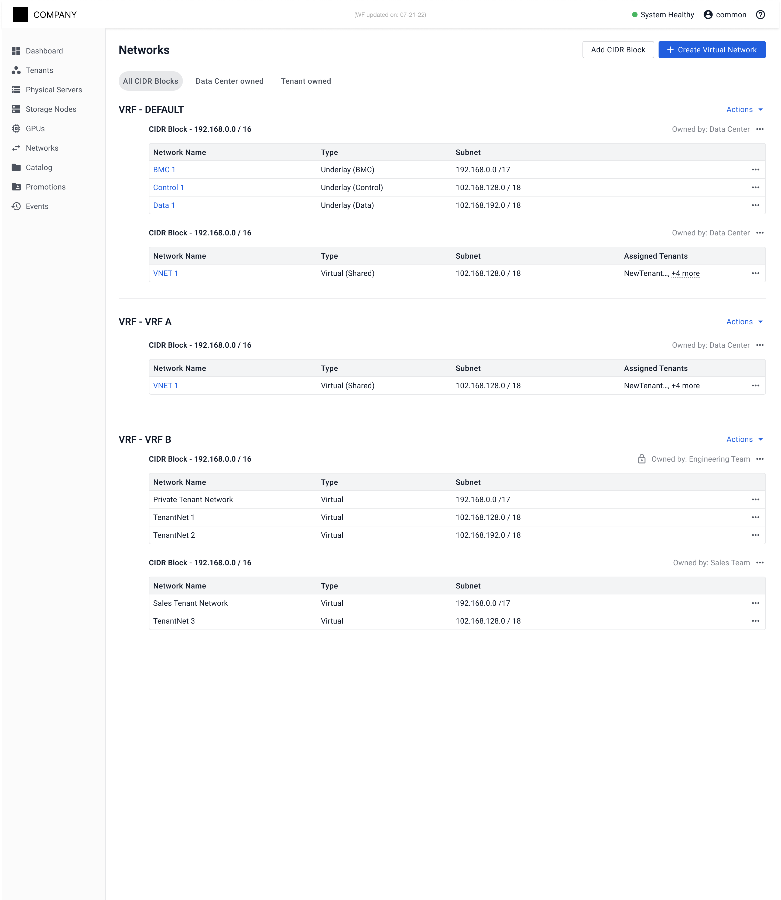Switch to Data Center owned tab
The height and width of the screenshot is (900, 781).
229,81
